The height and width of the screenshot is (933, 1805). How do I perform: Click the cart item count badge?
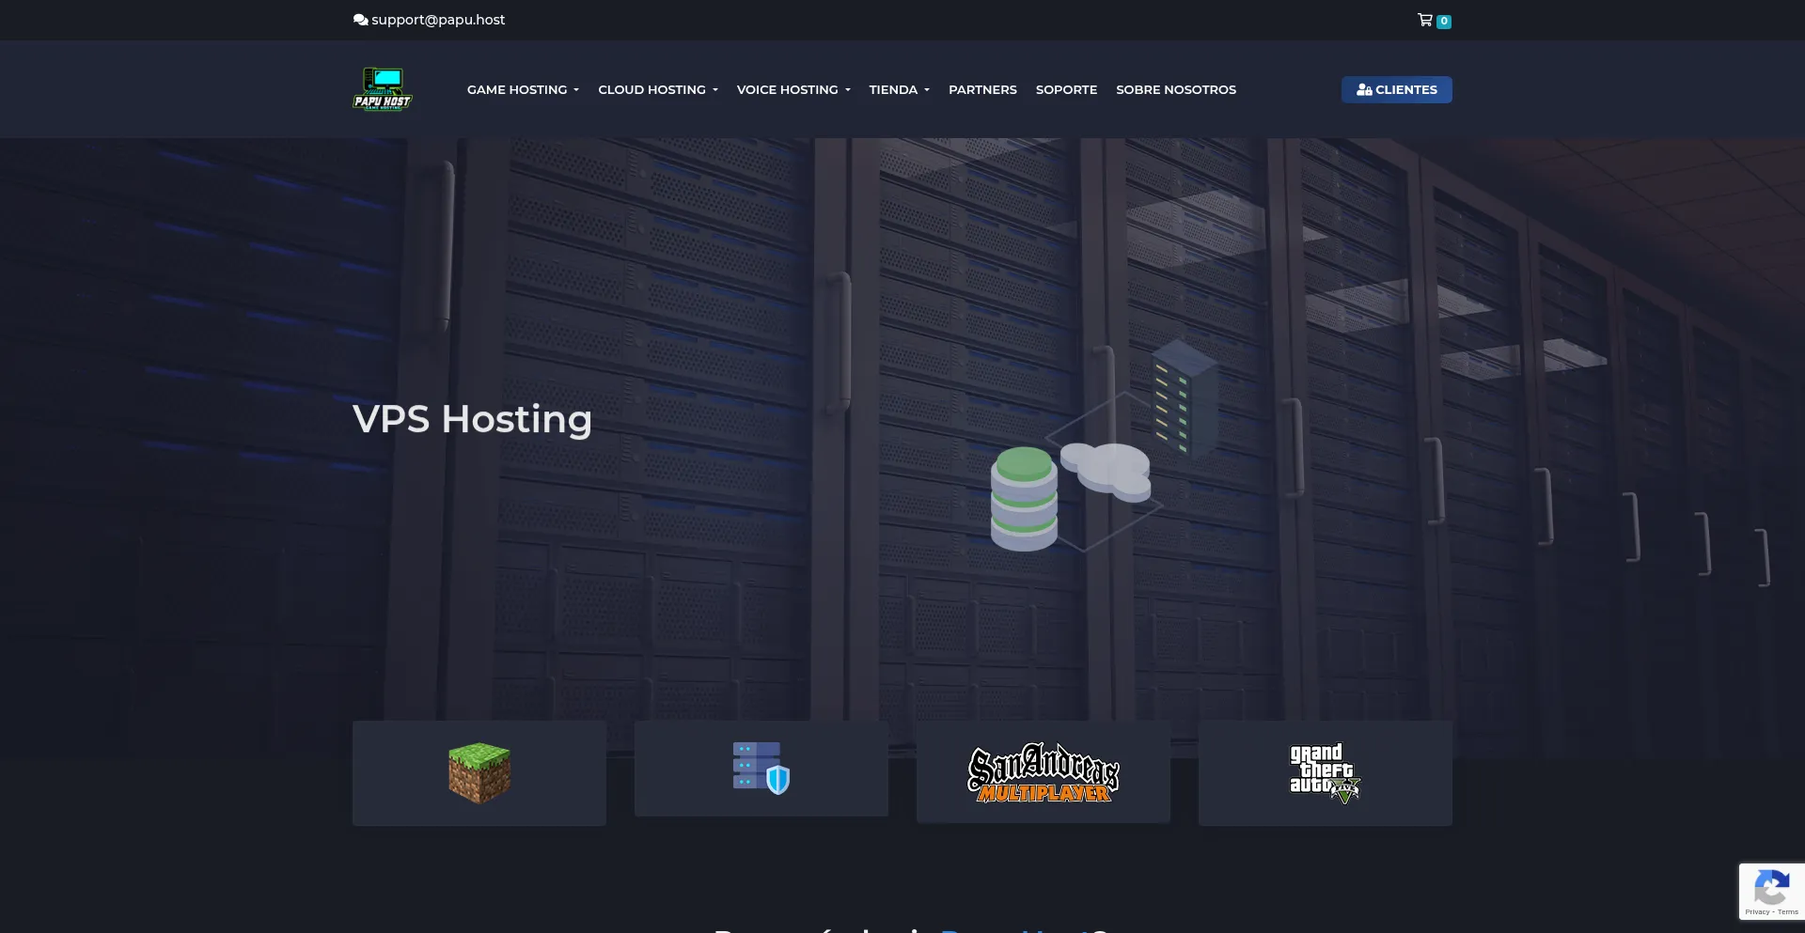click(x=1444, y=22)
